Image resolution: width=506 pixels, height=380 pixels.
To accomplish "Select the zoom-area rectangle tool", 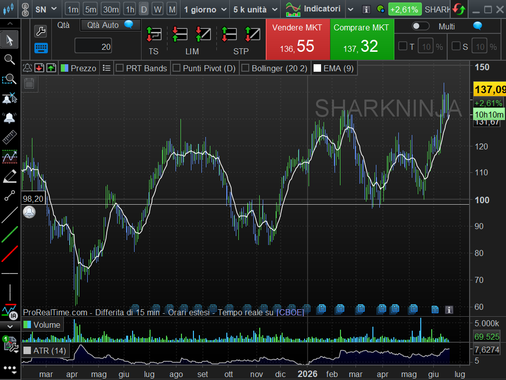I will pyautogui.click(x=9, y=79).
